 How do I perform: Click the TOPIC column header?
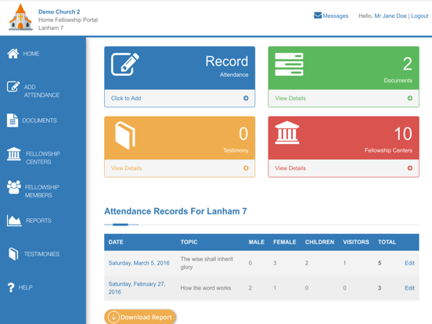(x=189, y=242)
